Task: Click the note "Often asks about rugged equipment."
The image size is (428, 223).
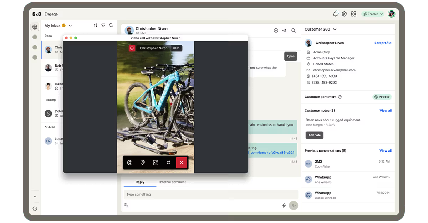Action: point(333,120)
